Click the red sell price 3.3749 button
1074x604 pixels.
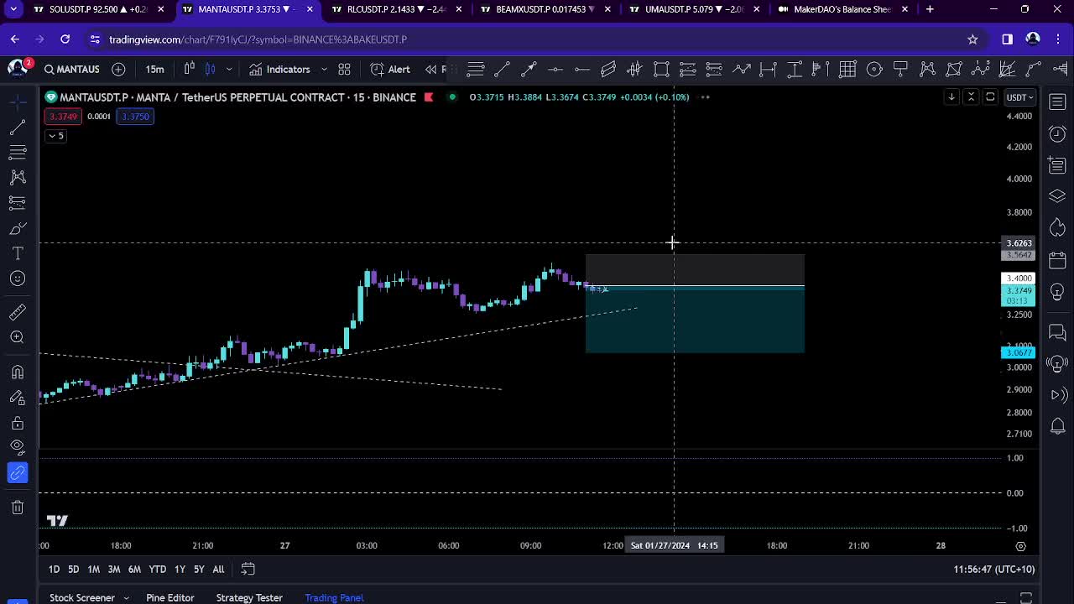click(x=63, y=117)
